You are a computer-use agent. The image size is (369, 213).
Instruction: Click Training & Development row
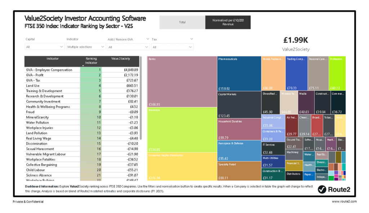tap(82, 91)
